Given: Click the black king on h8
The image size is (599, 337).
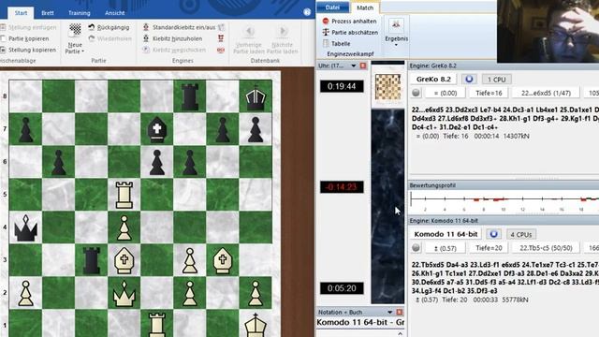Looking at the screenshot, I should coord(256,96).
